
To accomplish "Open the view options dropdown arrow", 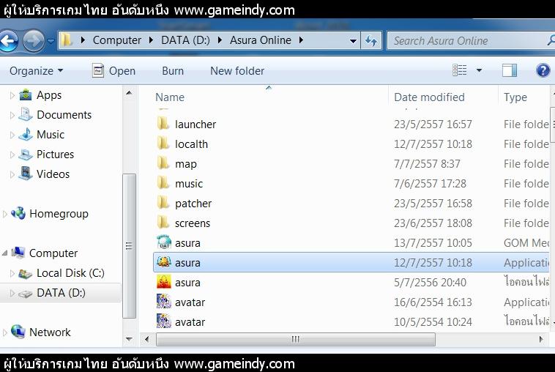I will [x=479, y=70].
